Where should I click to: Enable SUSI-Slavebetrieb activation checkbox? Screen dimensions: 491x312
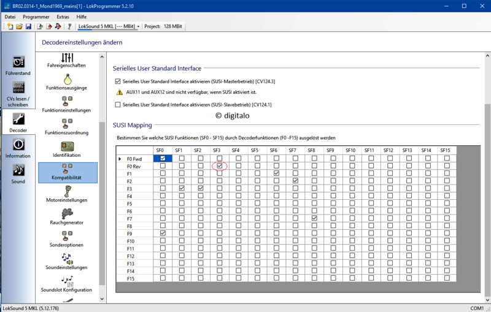(118, 105)
